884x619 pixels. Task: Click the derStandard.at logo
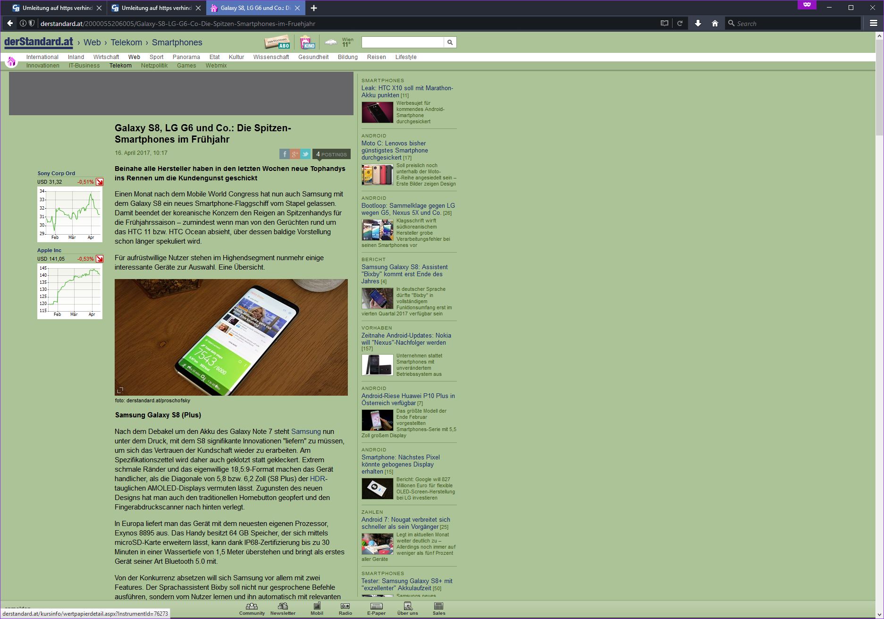(39, 42)
